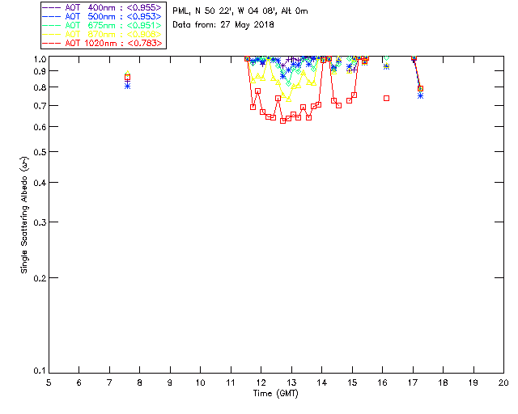The height and width of the screenshot is (414, 518).
Task: Click the red dashed line sample for 1020nm
Action: coord(51,43)
